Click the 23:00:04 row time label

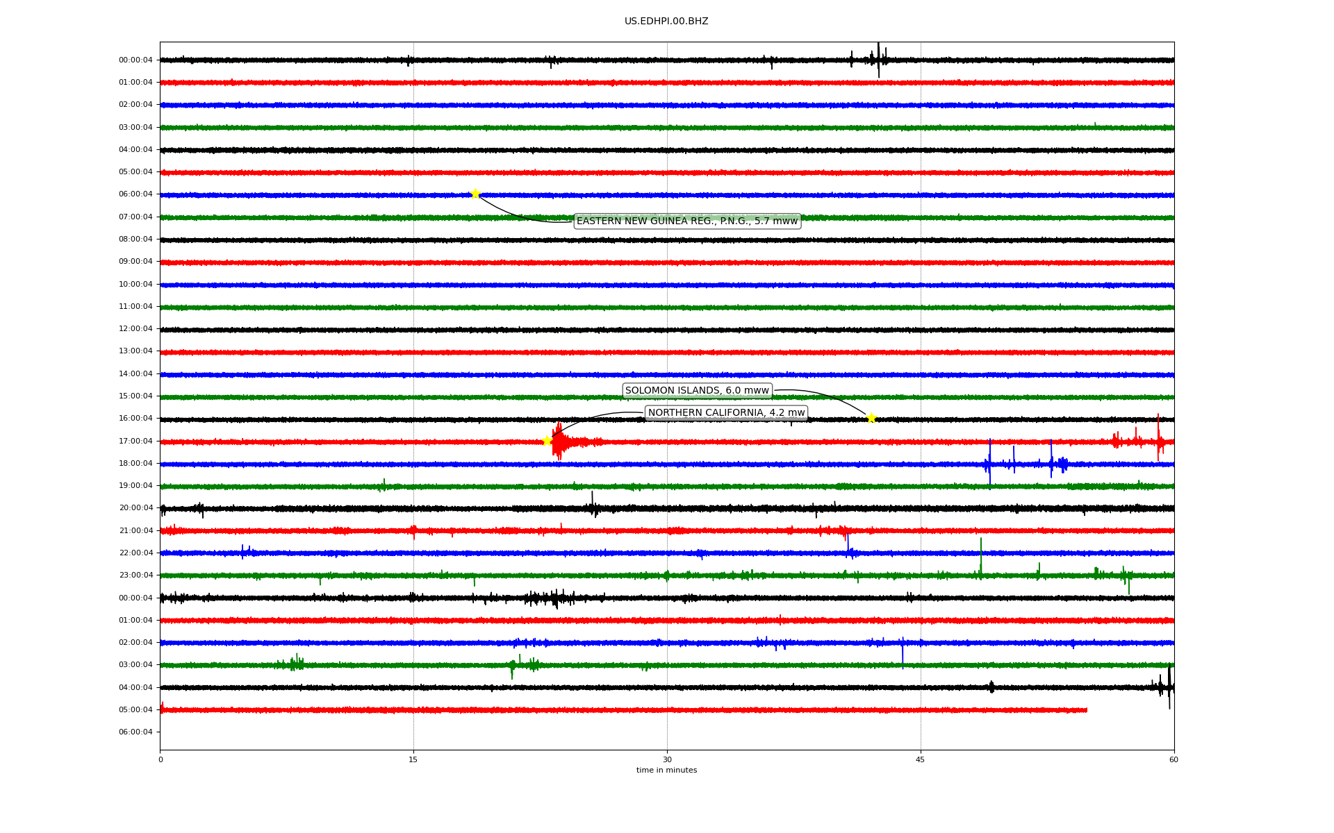[135, 575]
